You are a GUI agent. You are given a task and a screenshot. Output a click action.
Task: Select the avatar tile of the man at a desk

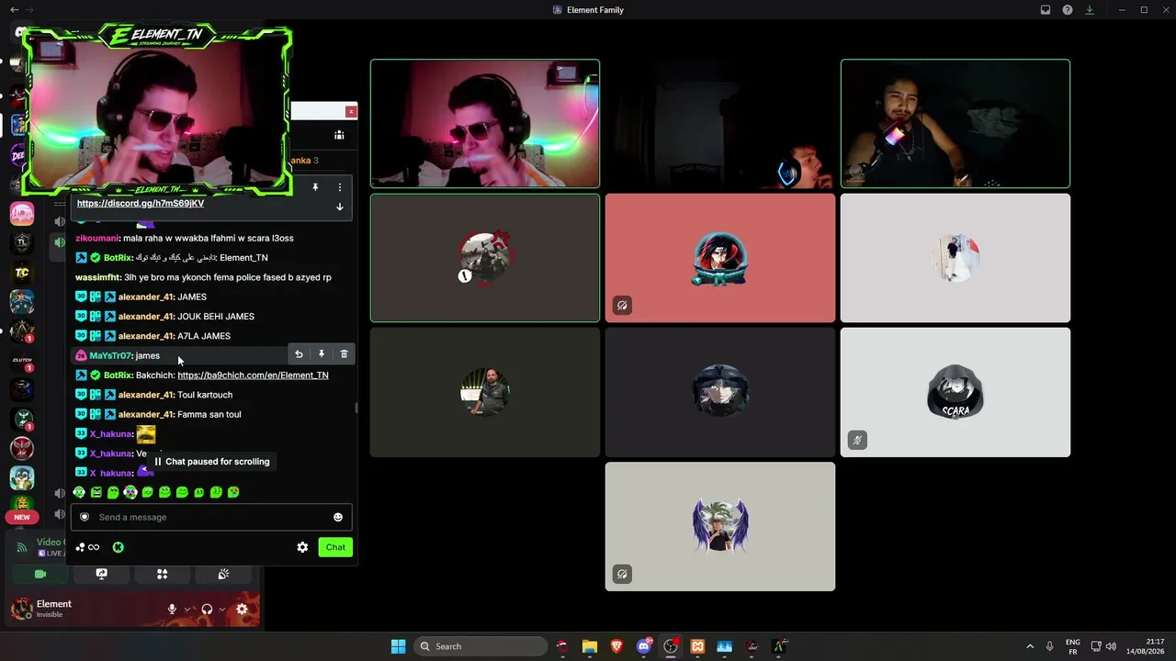[485, 392]
